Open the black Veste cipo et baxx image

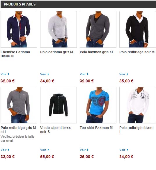58,105
